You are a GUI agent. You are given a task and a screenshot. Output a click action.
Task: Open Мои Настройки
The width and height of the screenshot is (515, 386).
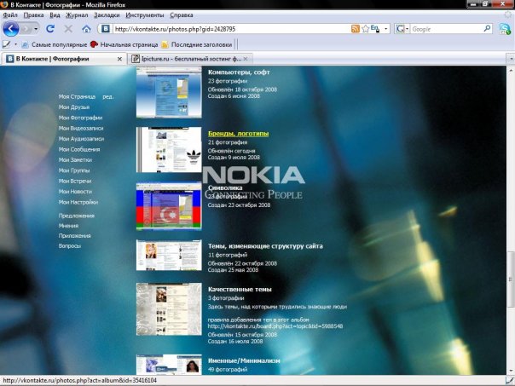78,202
